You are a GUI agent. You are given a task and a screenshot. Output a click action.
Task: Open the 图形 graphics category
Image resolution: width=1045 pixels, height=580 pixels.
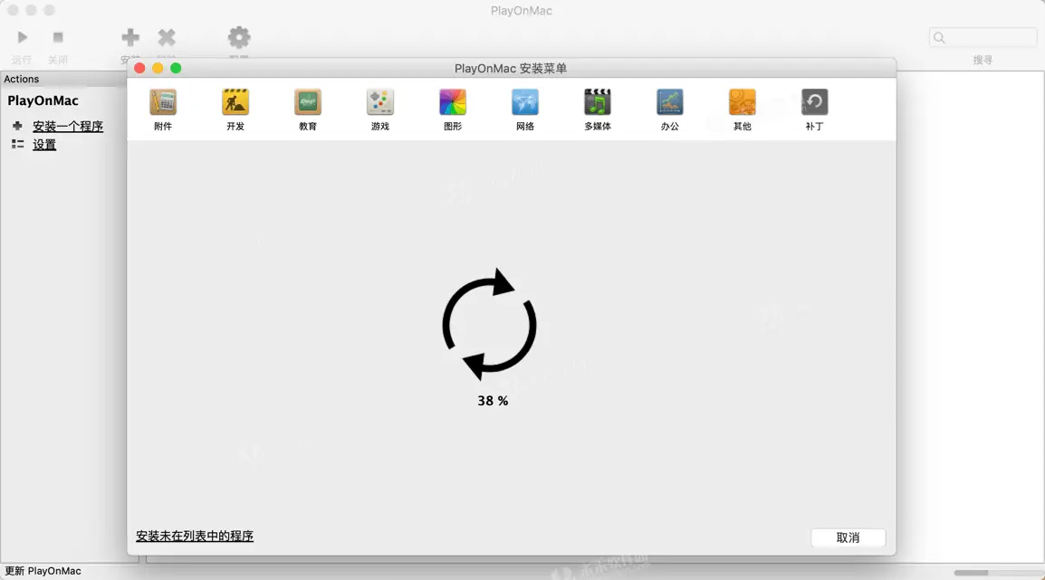(453, 109)
